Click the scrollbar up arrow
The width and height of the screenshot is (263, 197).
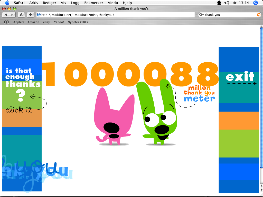click(261, 186)
